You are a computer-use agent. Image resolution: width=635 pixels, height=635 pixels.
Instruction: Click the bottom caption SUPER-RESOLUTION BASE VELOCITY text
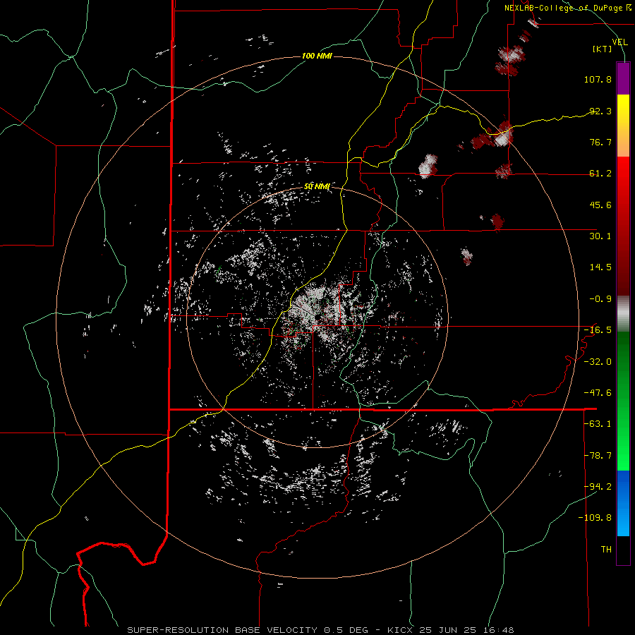pyautogui.click(x=222, y=630)
